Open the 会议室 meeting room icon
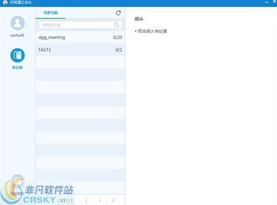 17,56
